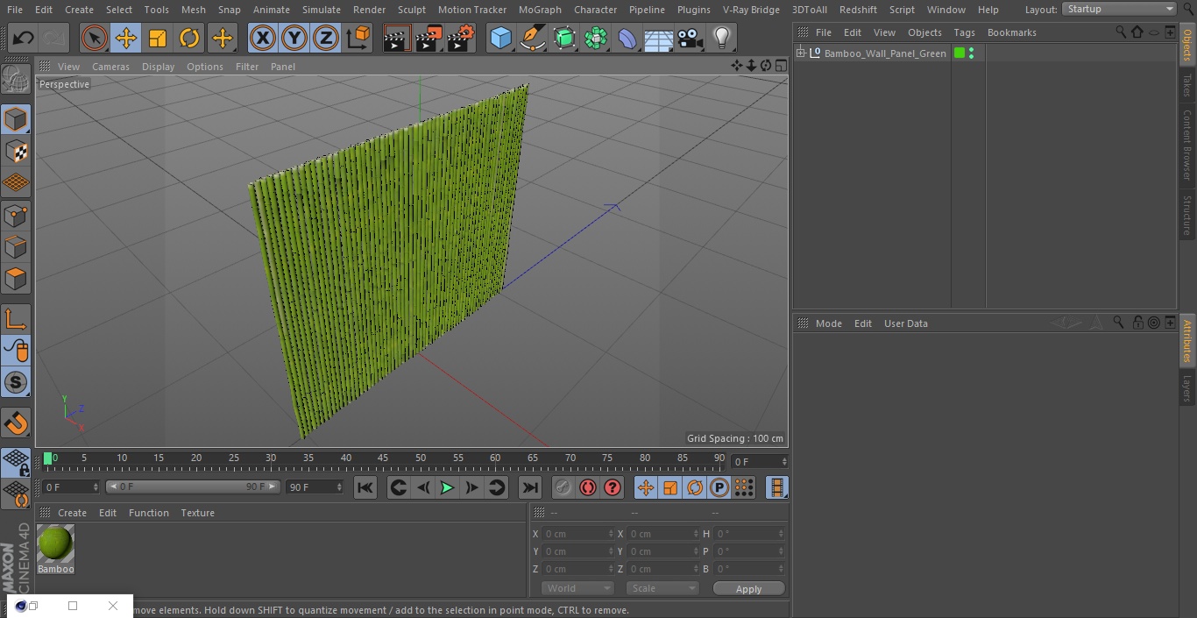The image size is (1197, 618).
Task: Open World coordinate dropdown
Action: pyautogui.click(x=577, y=588)
